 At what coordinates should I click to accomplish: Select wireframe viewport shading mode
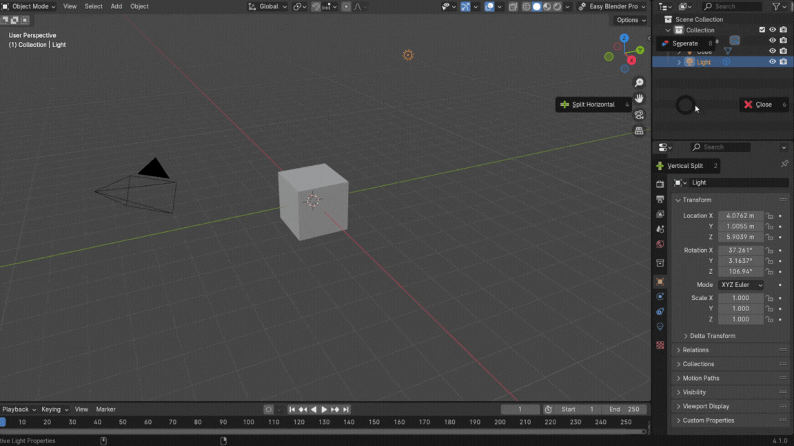(x=527, y=7)
